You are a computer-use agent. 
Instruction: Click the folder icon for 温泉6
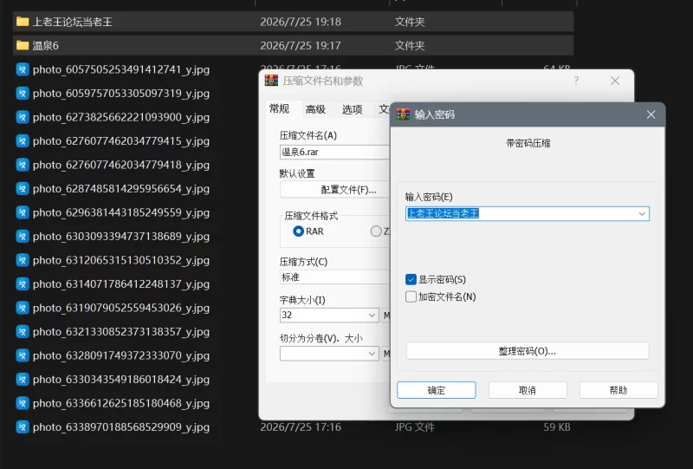pos(23,46)
